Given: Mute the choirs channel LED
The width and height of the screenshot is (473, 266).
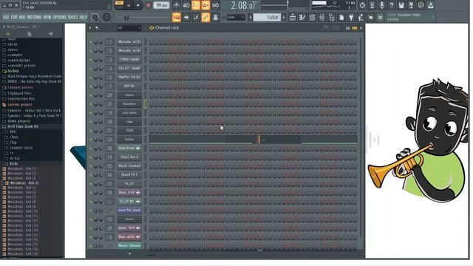Looking at the screenshot, I should coord(90,219).
